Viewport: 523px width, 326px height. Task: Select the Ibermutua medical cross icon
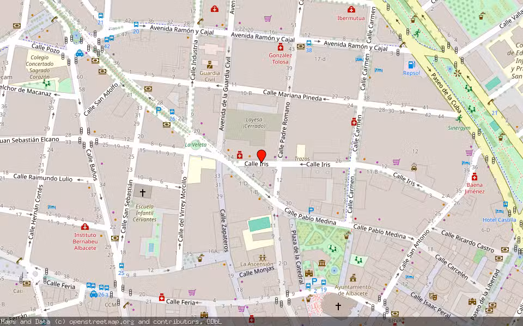click(351, 9)
